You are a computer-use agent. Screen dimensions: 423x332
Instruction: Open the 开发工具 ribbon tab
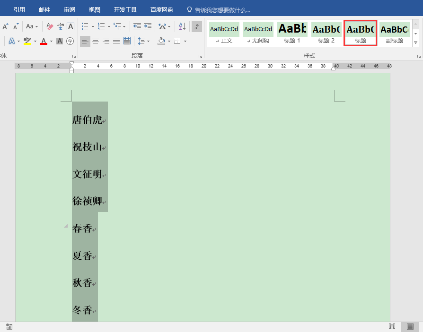coord(125,10)
